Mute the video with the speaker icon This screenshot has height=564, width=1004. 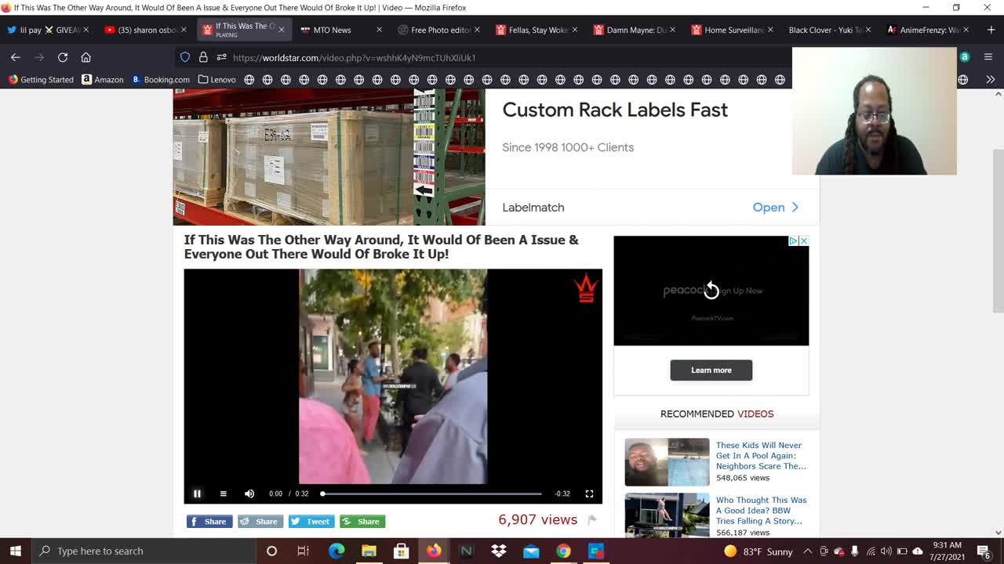click(x=249, y=493)
